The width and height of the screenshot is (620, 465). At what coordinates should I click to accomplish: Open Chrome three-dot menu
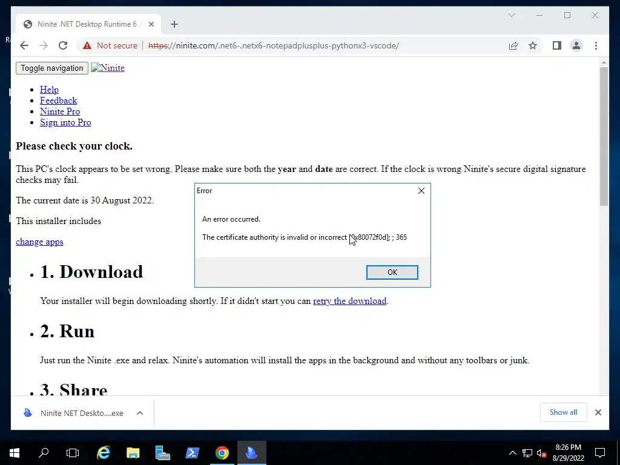pos(596,45)
